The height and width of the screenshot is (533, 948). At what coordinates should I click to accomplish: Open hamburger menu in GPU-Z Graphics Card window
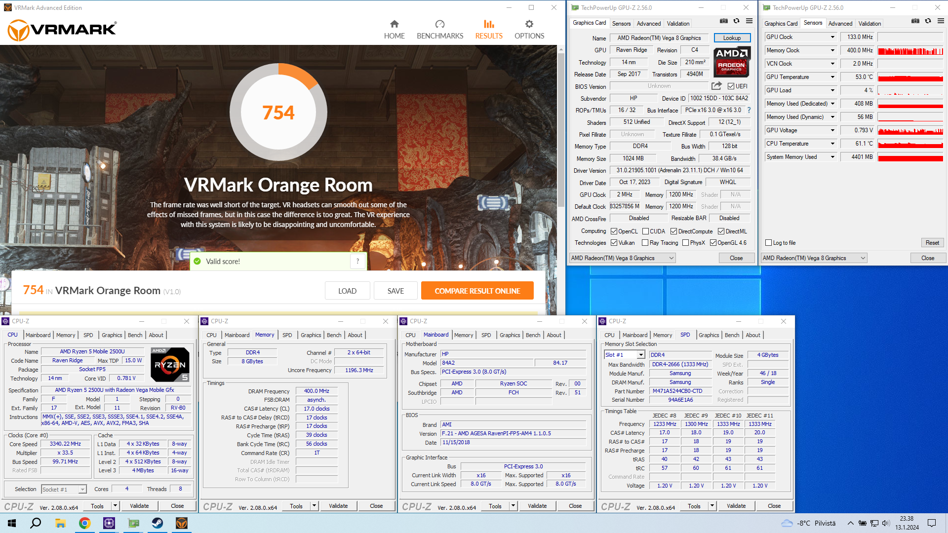[749, 21]
